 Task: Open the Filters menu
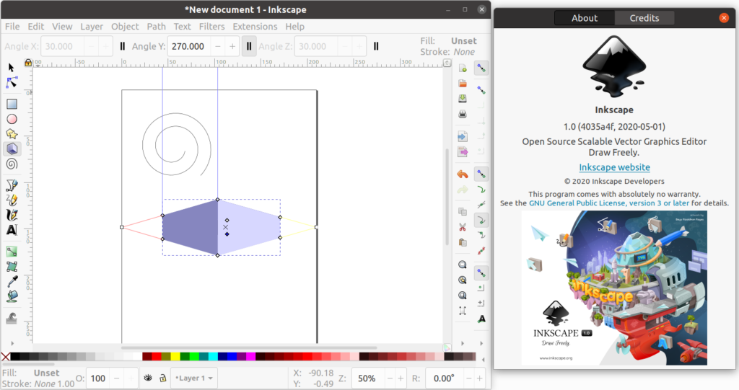pos(211,27)
